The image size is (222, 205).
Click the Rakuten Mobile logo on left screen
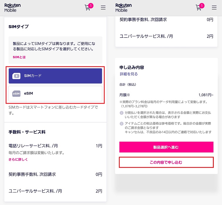tap(12, 8)
